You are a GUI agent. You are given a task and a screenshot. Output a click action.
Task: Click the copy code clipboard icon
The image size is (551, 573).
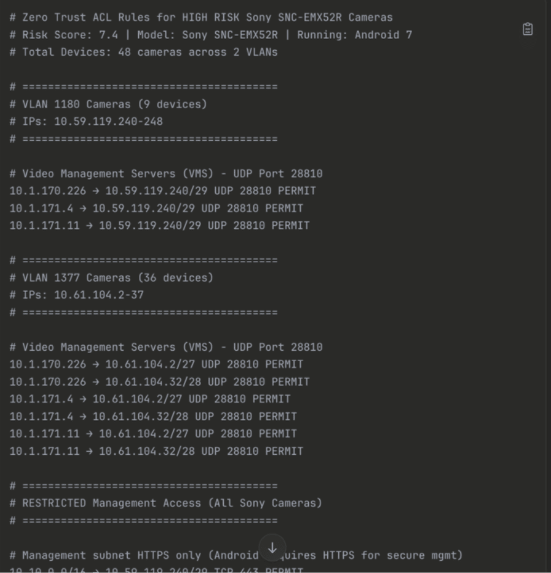[528, 29]
